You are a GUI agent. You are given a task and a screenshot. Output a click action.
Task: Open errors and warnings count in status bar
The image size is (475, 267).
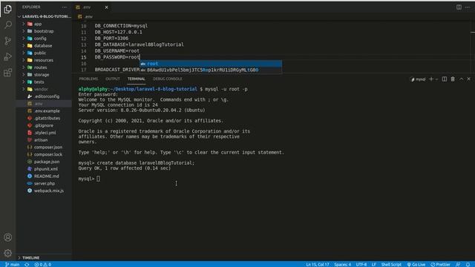pos(43,264)
